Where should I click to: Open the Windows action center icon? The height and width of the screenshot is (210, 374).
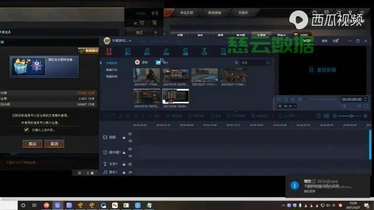pos(366,205)
